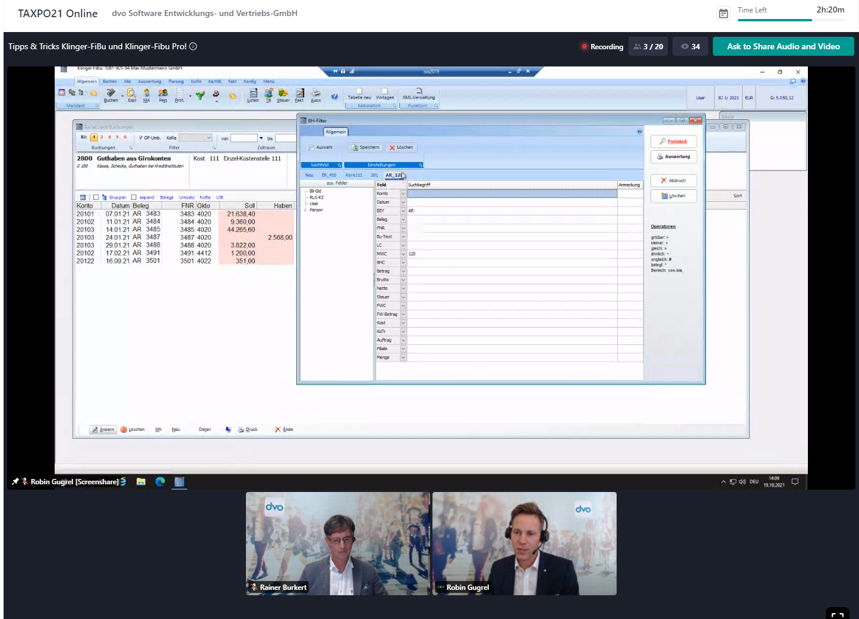Screen dimensions: 859x619
Task: Click the blue help question-mark icon
Action: tap(334, 96)
